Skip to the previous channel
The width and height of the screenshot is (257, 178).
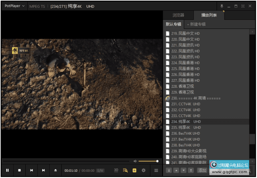pyautogui.click(x=32, y=170)
